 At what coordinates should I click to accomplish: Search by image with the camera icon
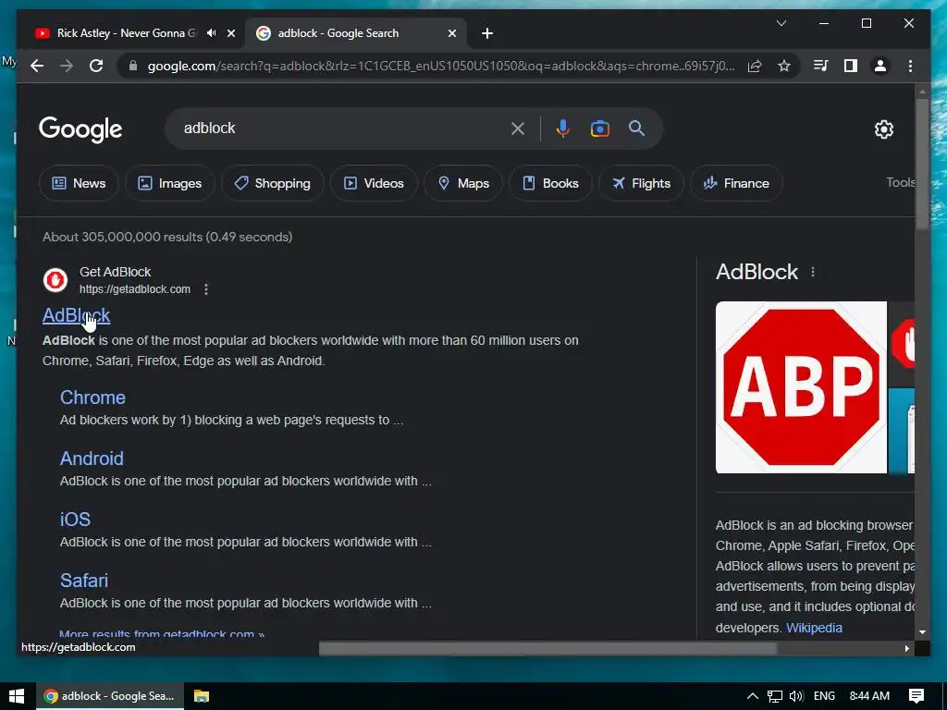point(599,129)
